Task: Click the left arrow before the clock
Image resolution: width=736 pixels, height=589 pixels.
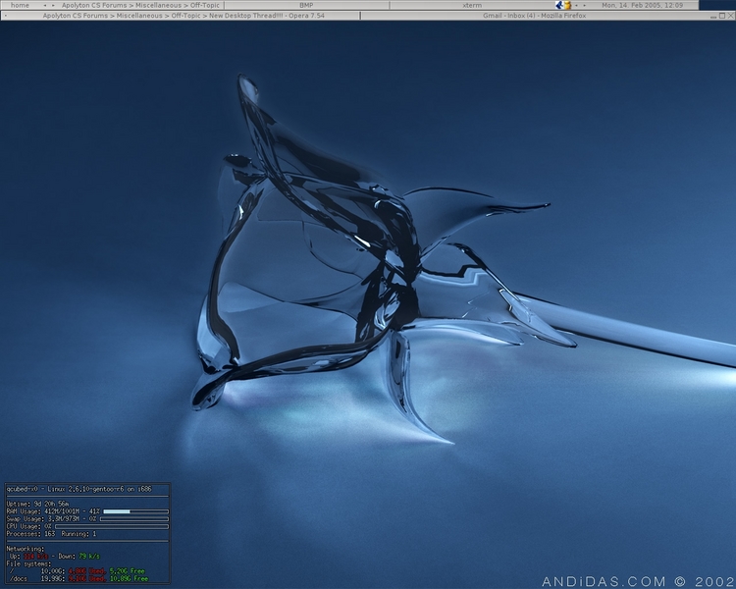Action: pos(578,5)
